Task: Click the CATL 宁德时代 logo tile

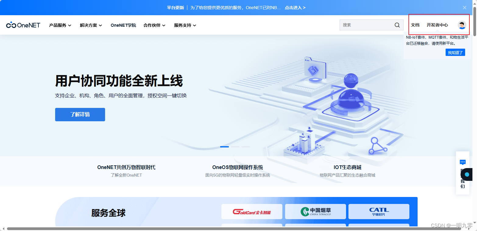Action: tap(379, 212)
